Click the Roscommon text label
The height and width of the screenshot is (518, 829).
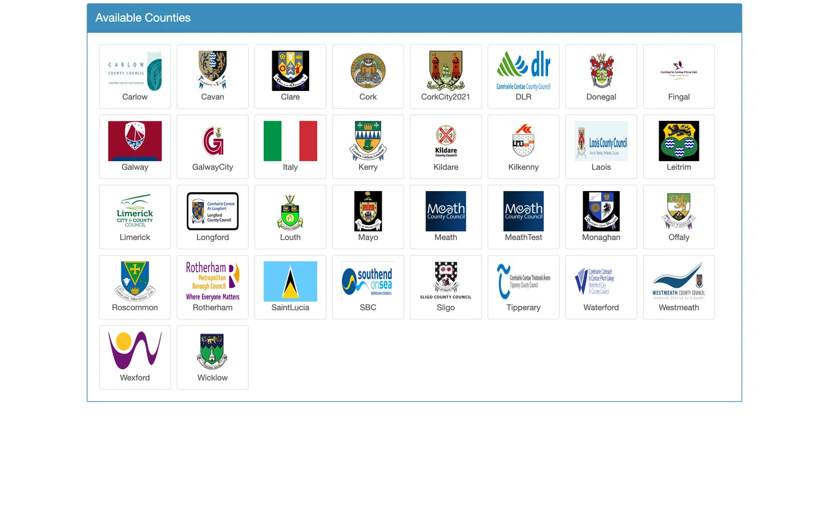(135, 307)
